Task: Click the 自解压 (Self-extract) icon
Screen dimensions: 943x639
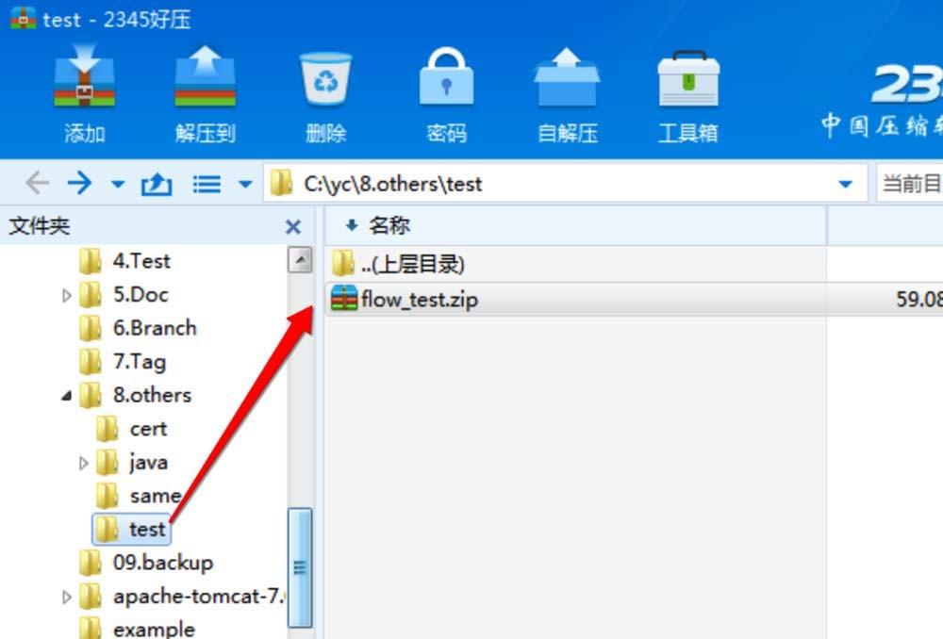Action: click(x=567, y=77)
